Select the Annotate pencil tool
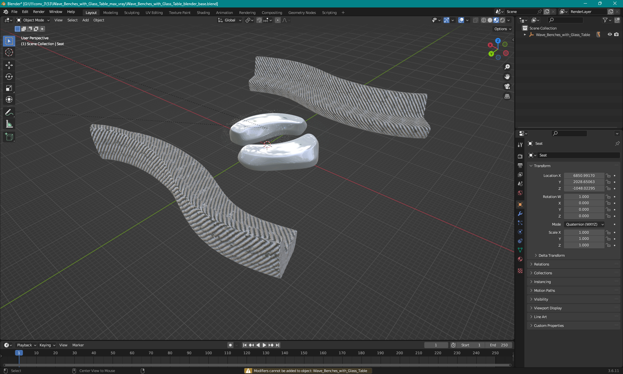This screenshot has width=623, height=374. (x=9, y=113)
